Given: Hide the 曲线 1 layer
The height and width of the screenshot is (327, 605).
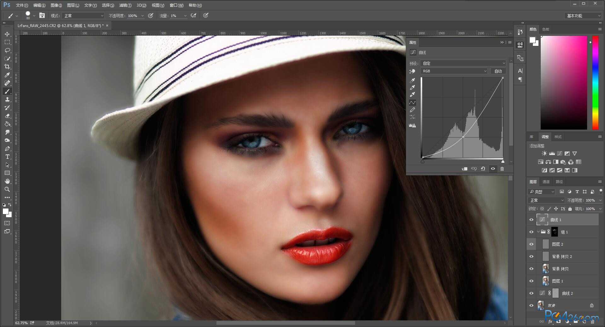Looking at the screenshot, I should point(531,220).
